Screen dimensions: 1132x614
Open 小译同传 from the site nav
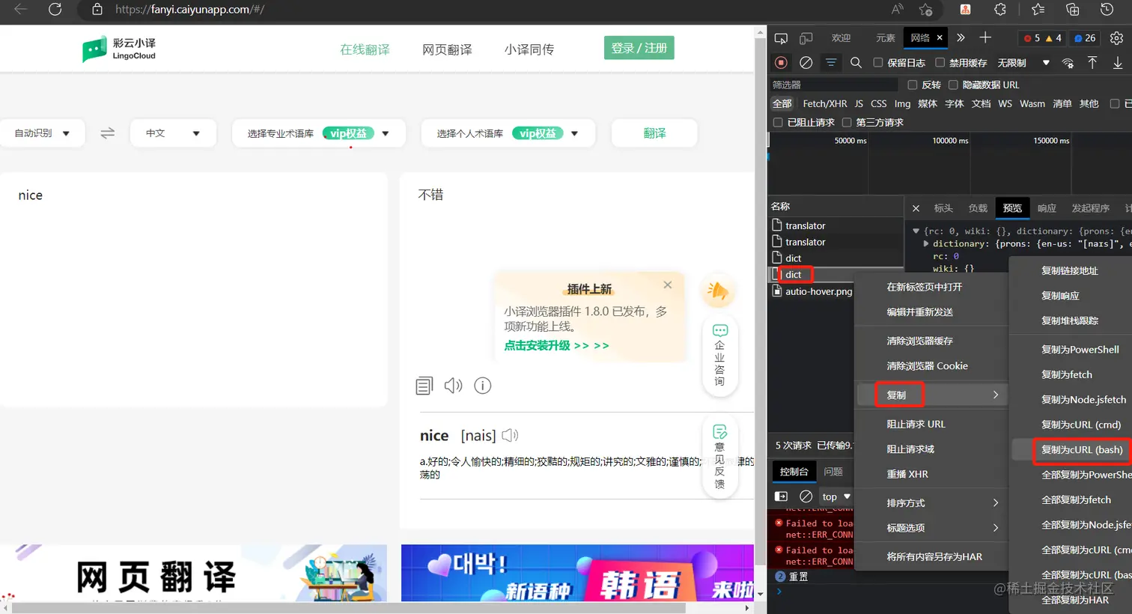coord(529,49)
